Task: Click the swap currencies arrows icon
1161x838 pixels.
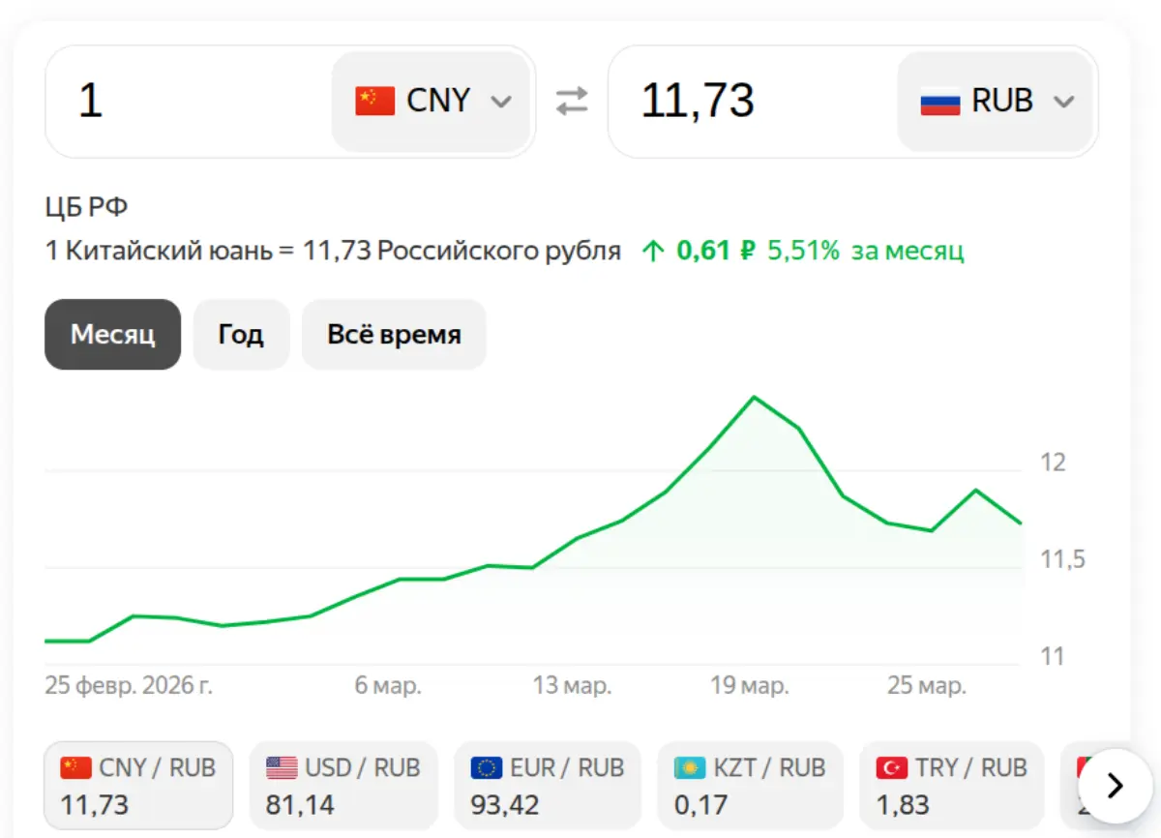Action: tap(571, 100)
